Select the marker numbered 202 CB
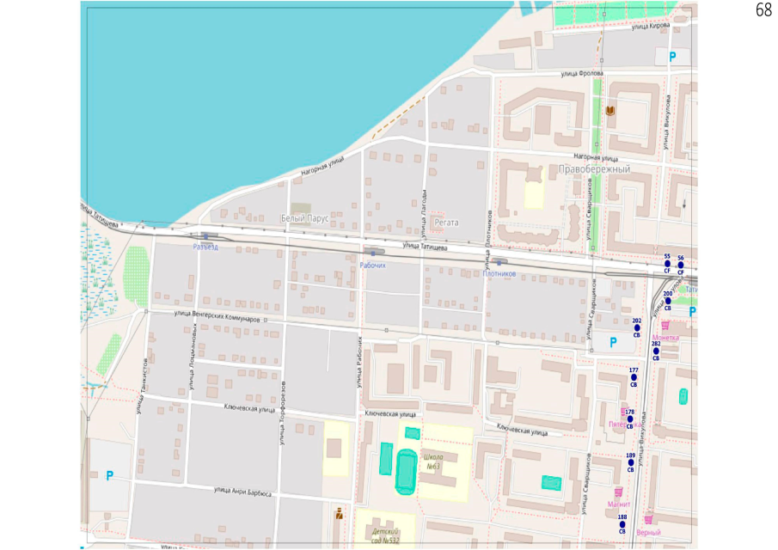The height and width of the screenshot is (550, 778). coord(637,327)
